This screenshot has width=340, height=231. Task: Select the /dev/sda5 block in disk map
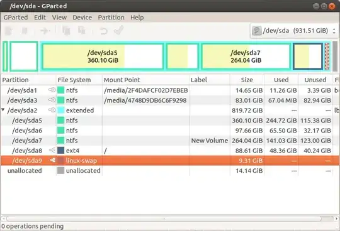point(103,56)
